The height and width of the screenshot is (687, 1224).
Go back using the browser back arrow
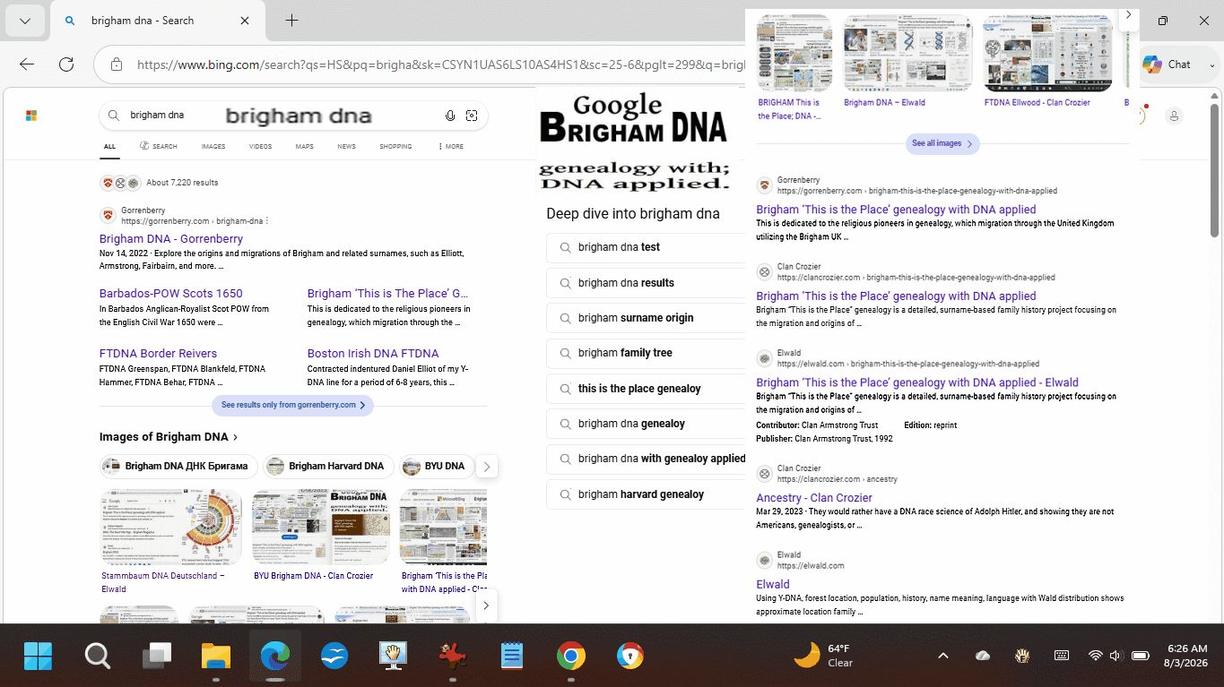click(27, 64)
